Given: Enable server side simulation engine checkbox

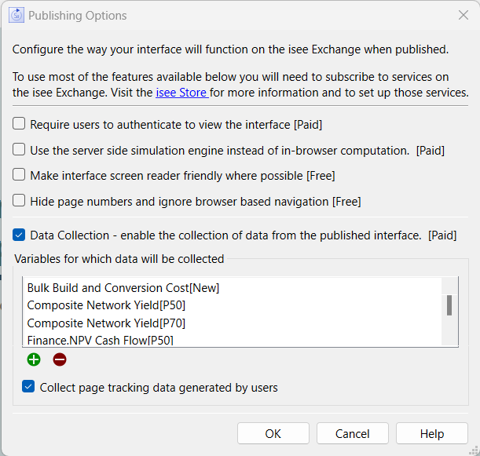Looking at the screenshot, I should (x=19, y=150).
